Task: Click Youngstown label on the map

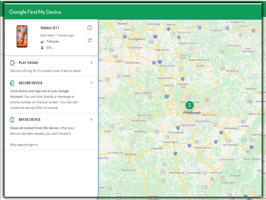Action: (x=137, y=39)
